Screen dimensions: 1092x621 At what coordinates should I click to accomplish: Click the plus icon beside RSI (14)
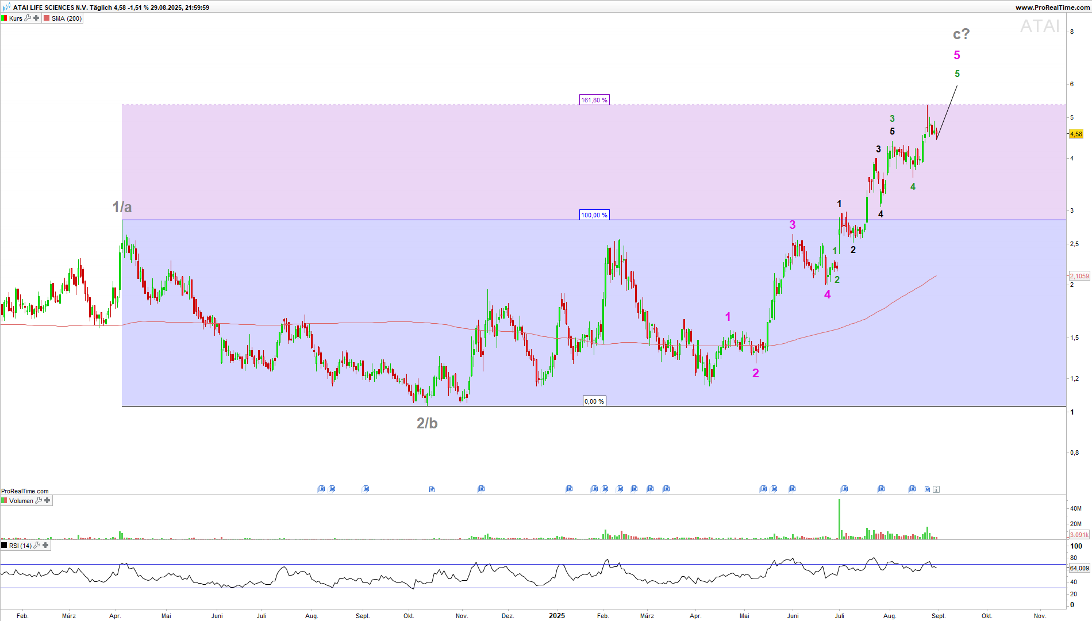click(45, 546)
